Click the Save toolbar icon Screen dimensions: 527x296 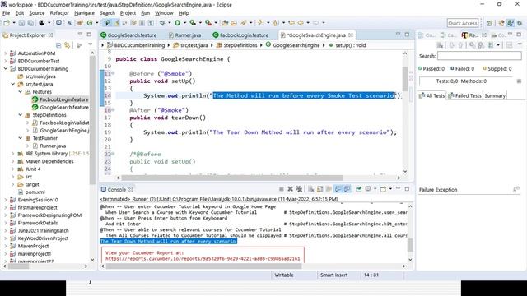pyautogui.click(x=21, y=23)
